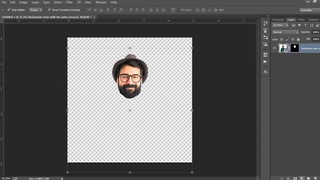Distribute bottom edges icon in options bar
Viewport: 320px width, 180px height.
pyautogui.click(x=143, y=10)
